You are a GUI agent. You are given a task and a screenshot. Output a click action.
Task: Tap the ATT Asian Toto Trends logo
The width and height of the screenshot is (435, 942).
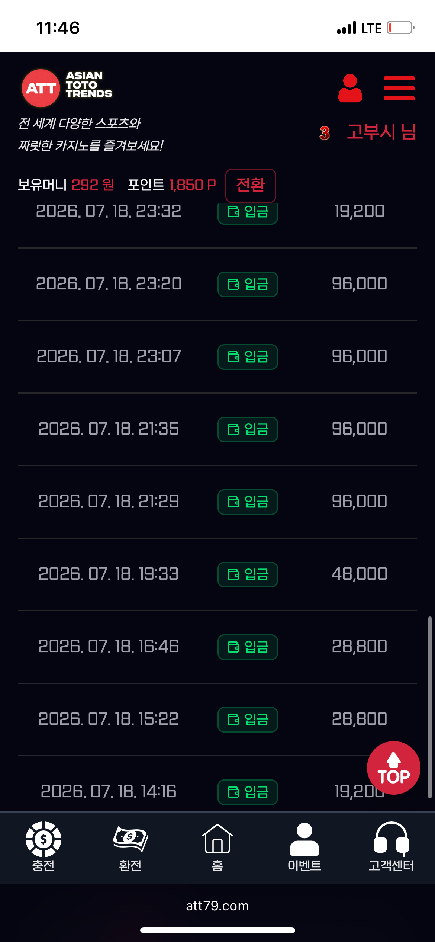(67, 88)
